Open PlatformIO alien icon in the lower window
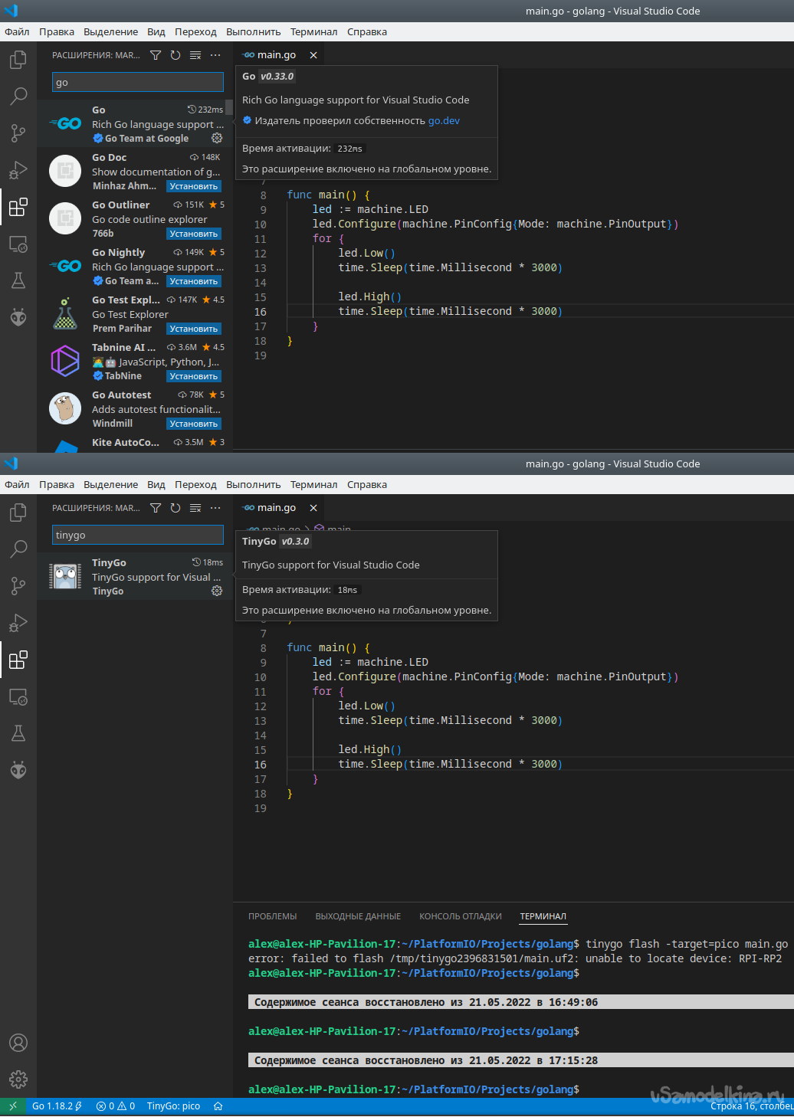The width and height of the screenshot is (794, 1117). coord(18,770)
